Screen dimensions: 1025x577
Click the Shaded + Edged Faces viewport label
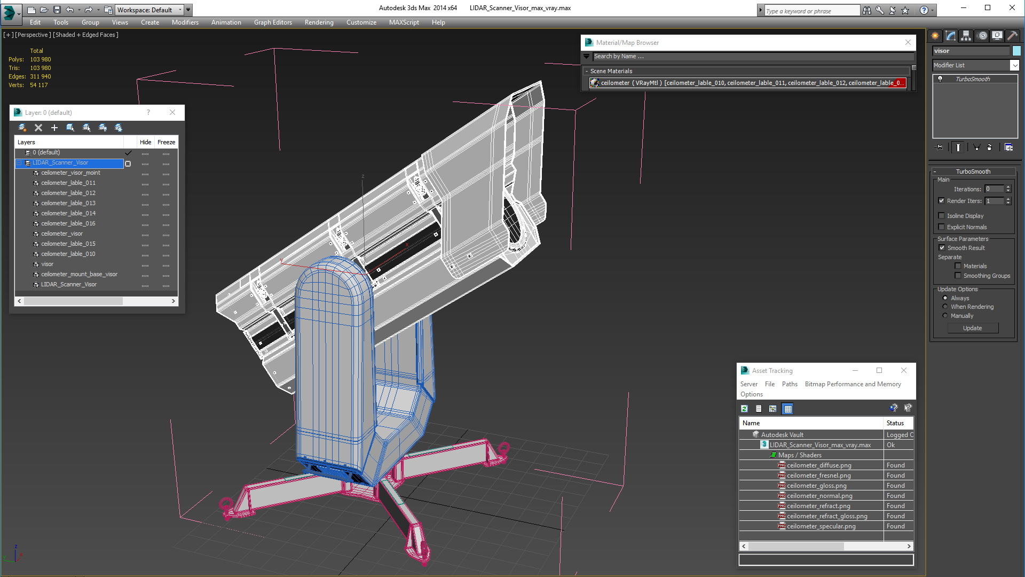(85, 35)
